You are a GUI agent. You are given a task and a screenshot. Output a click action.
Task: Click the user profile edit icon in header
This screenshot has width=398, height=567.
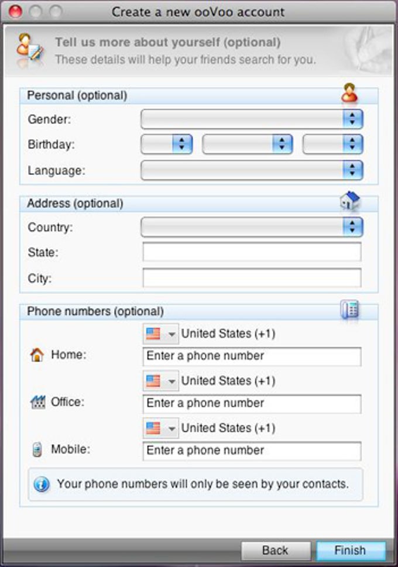pyautogui.click(x=30, y=49)
